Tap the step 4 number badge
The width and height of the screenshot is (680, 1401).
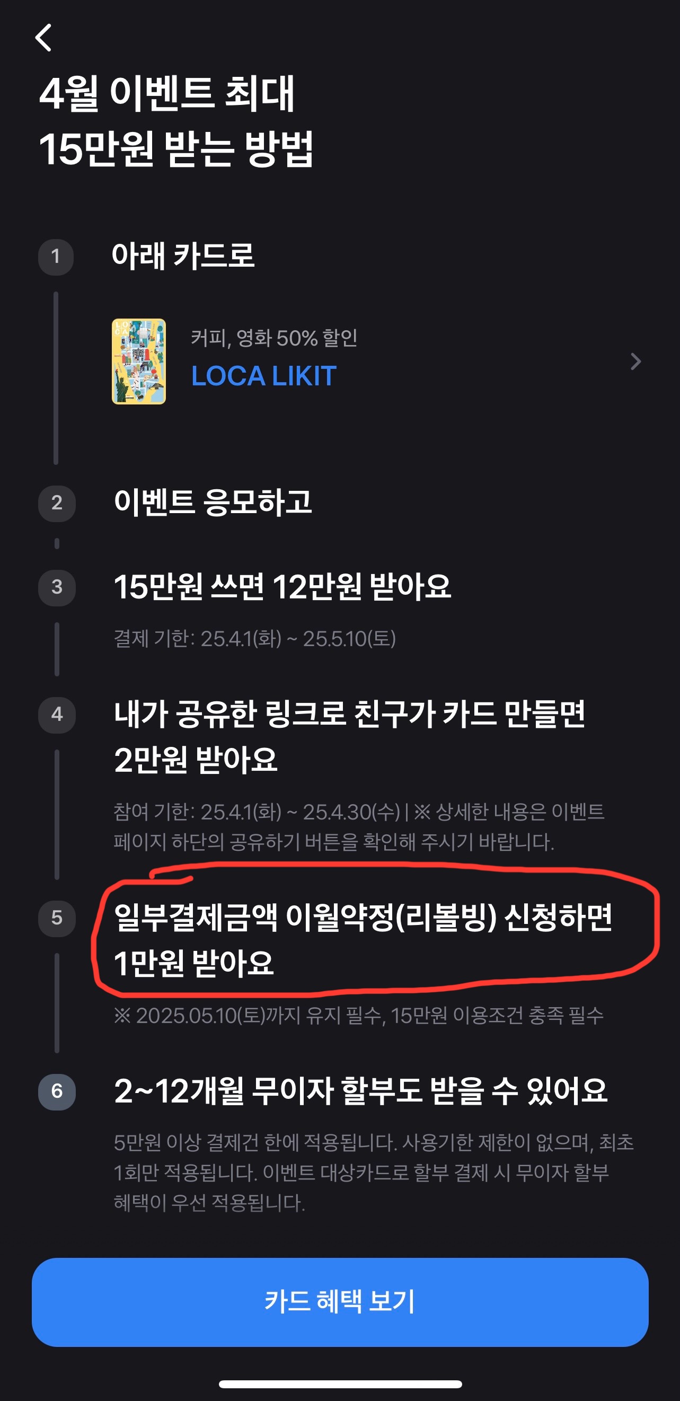pyautogui.click(x=57, y=715)
